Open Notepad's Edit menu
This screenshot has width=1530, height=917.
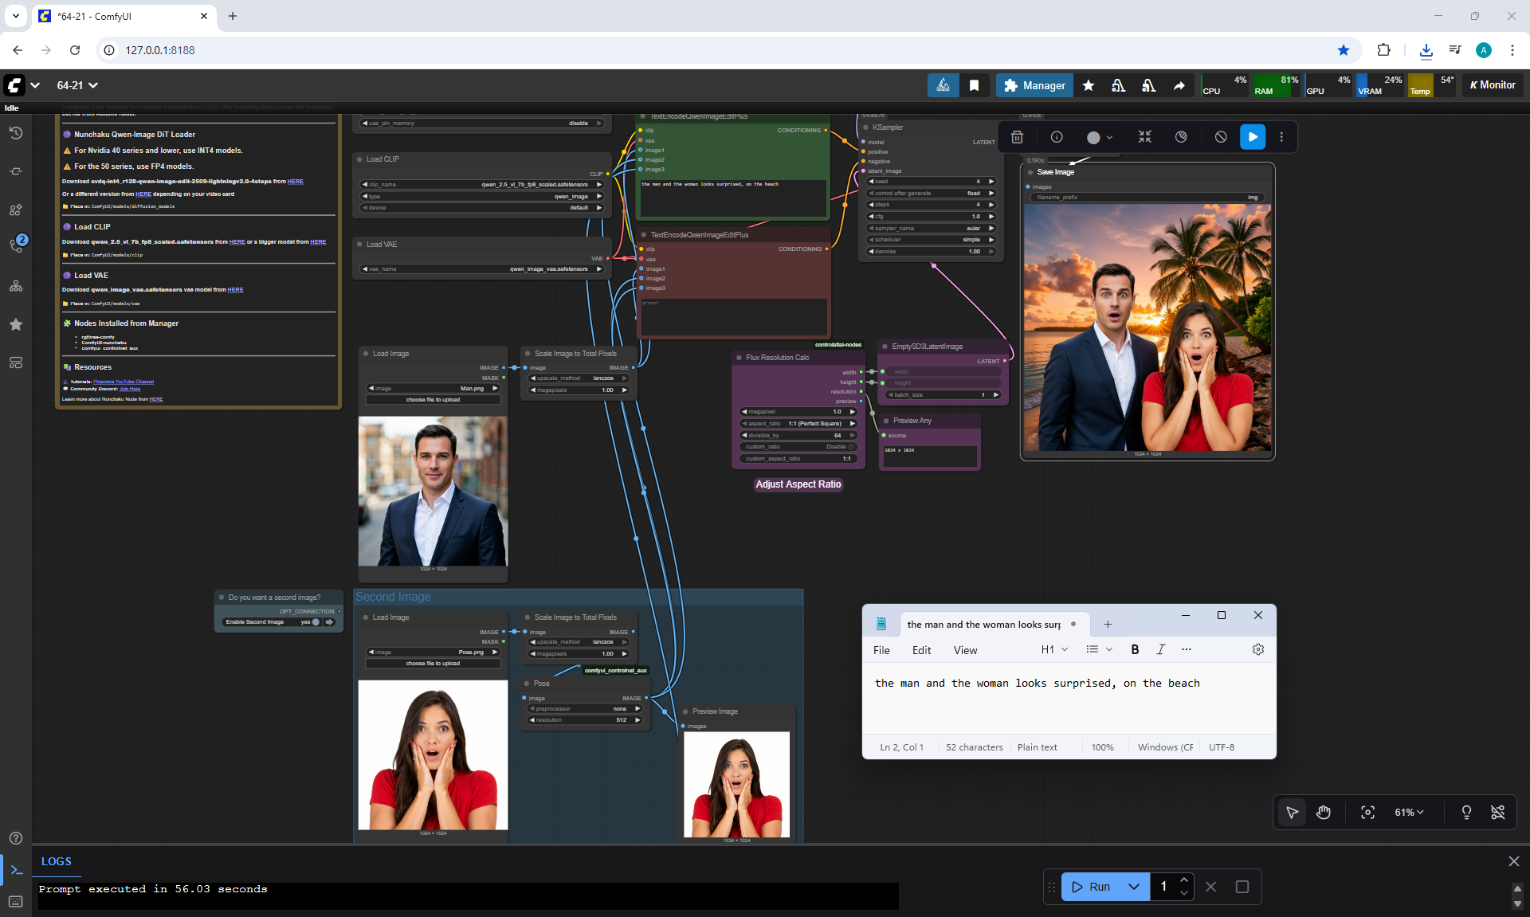(x=921, y=650)
